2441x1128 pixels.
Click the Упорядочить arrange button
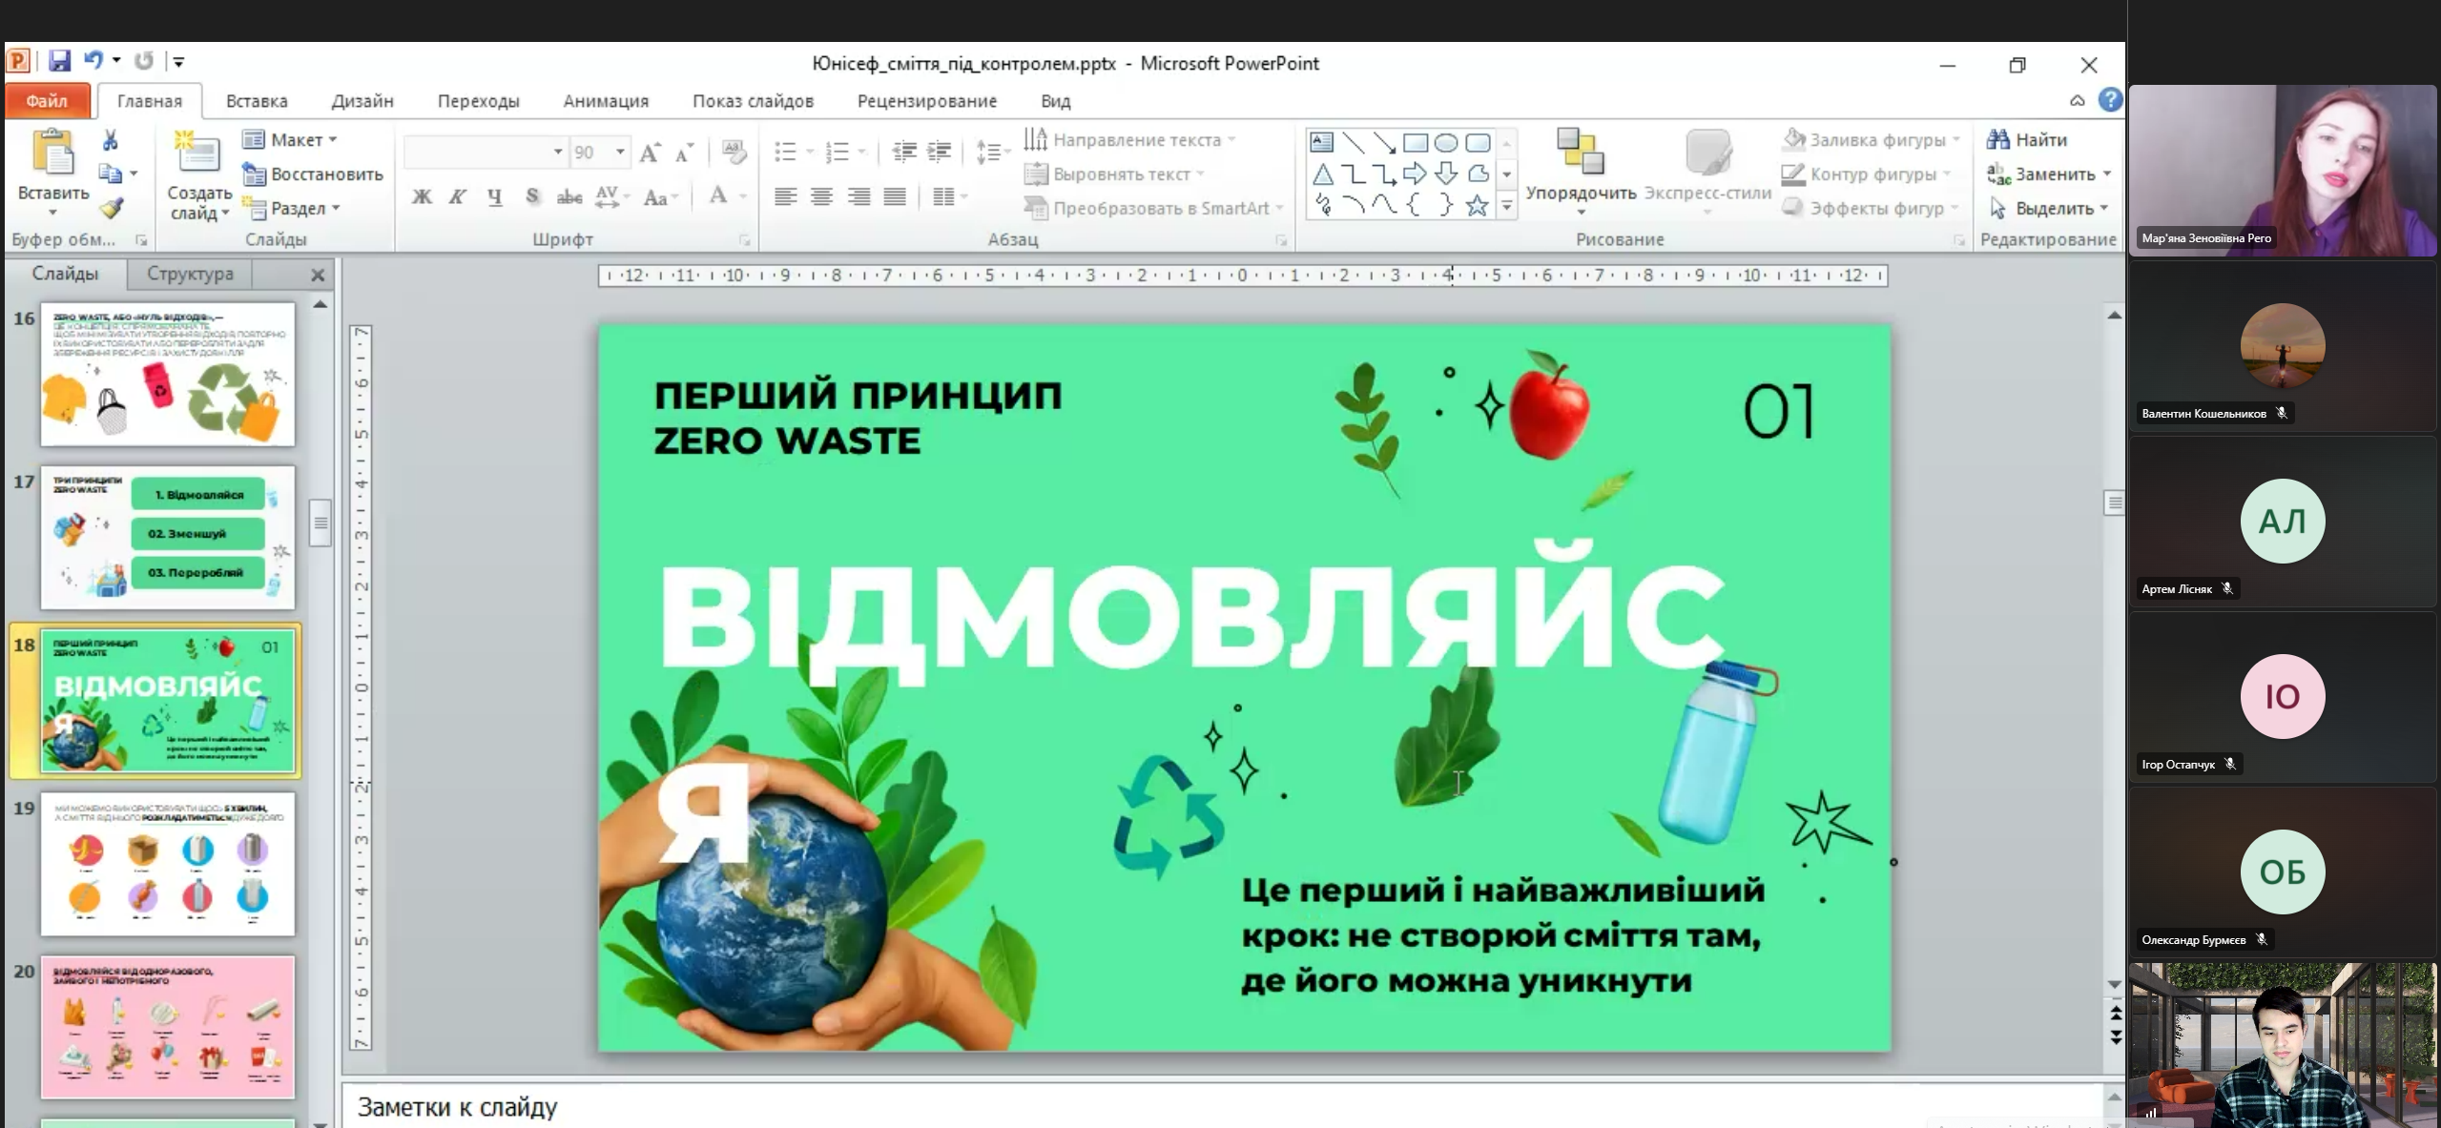point(1581,166)
